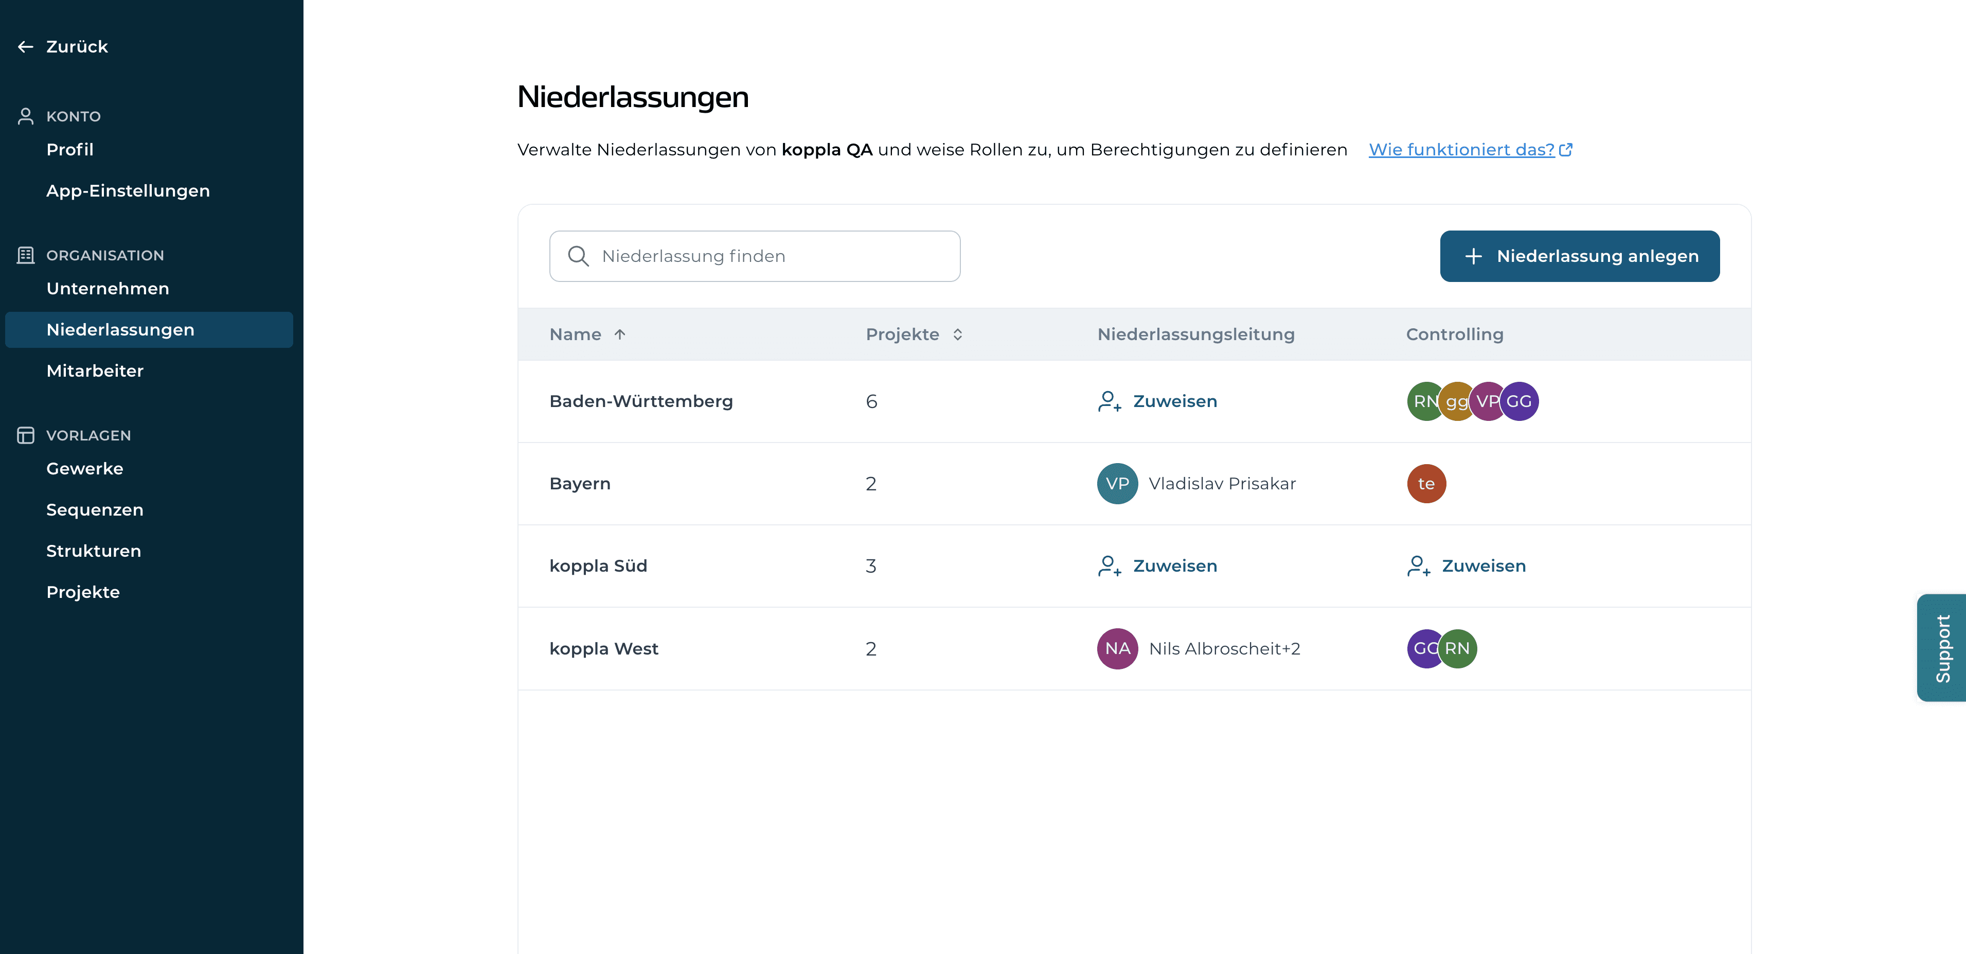Expand the Support panel on the right edge

coord(1943,648)
